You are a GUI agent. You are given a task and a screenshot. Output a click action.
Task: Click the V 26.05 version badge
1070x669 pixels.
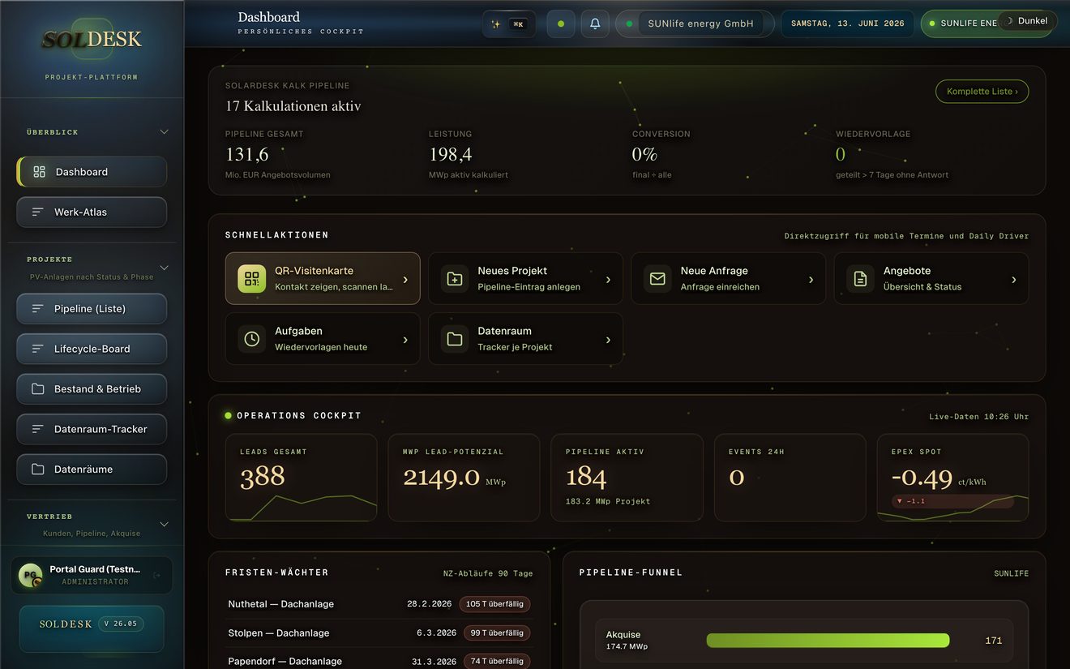[122, 624]
